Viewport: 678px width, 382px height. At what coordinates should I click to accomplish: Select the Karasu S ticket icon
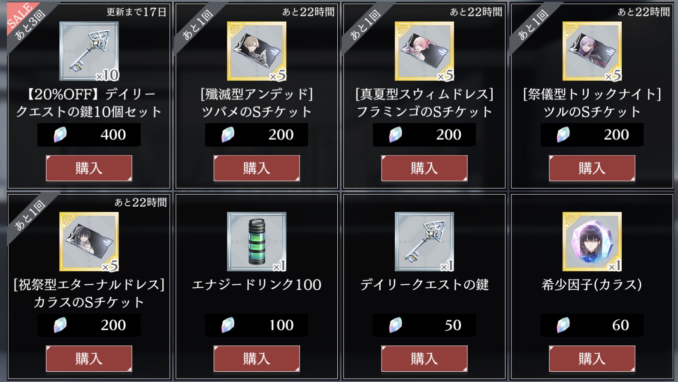(x=89, y=242)
